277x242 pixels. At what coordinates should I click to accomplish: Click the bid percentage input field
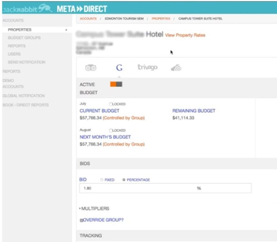[165, 188]
